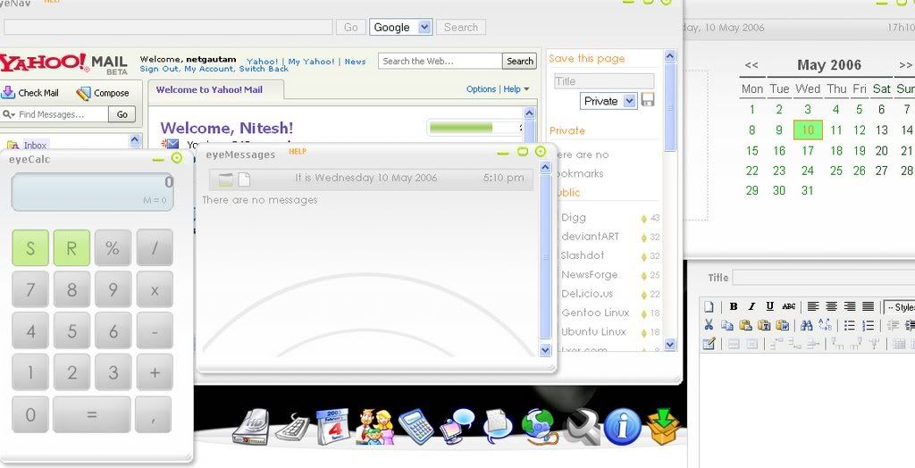915x468 pixels.
Task: Justify text in the editor
Action: (x=869, y=306)
